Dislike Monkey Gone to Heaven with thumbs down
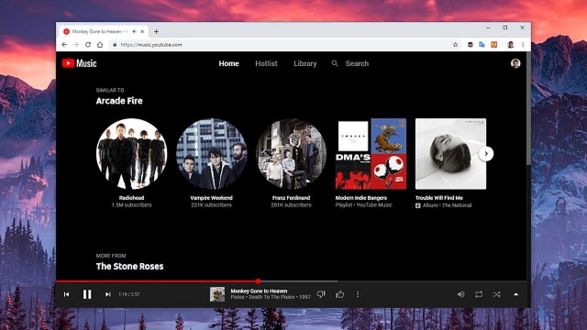 coord(321,295)
